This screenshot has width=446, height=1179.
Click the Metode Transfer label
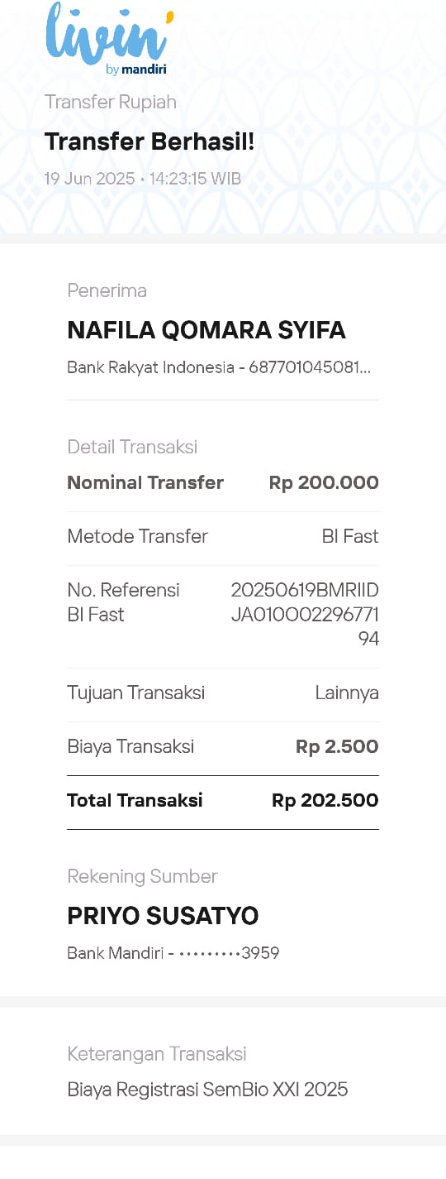[x=137, y=536]
